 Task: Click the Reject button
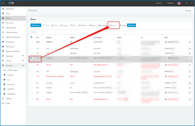(x=73, y=25)
